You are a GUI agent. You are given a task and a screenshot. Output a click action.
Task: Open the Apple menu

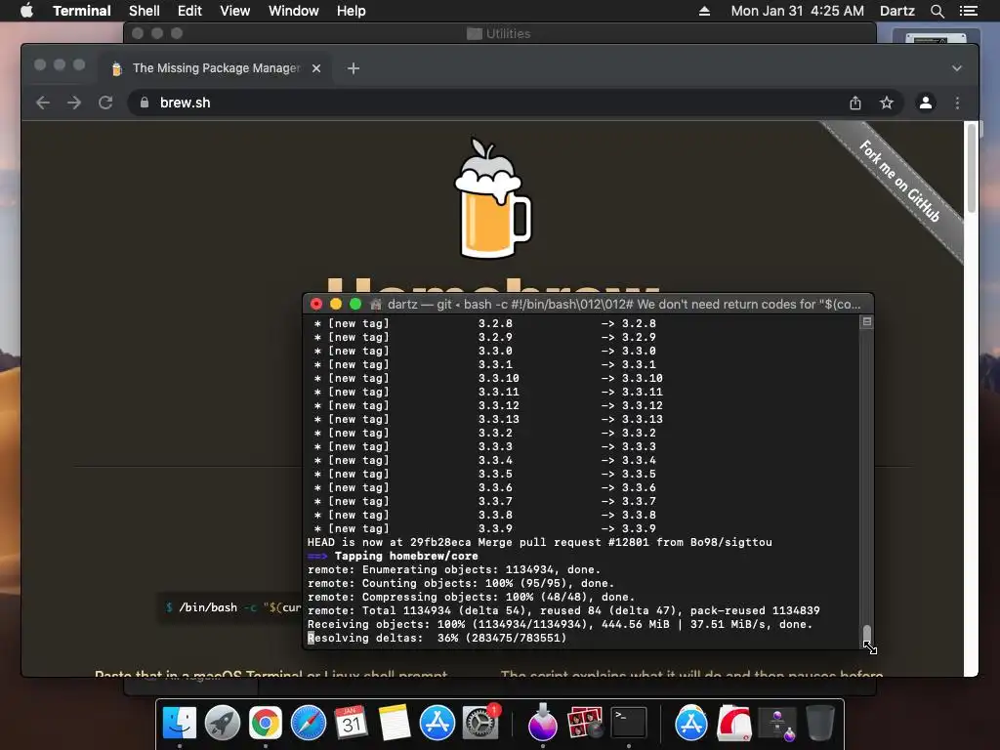[26, 11]
